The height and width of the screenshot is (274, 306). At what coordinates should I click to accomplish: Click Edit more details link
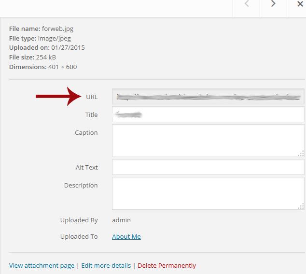pos(106,265)
